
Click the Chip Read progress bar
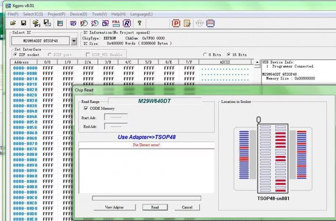pyautogui.click(x=147, y=198)
